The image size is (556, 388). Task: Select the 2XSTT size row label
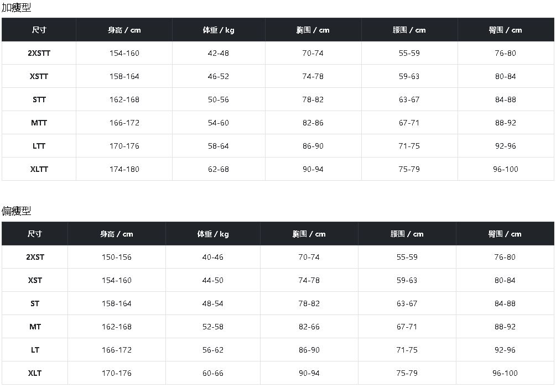[39, 53]
